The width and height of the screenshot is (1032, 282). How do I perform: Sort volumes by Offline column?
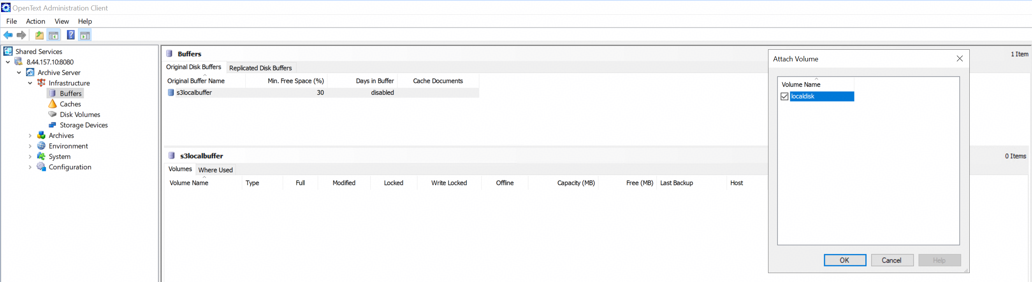(x=505, y=183)
